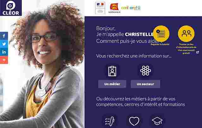Open the Regarder le tutoriel link

[x=160, y=44]
